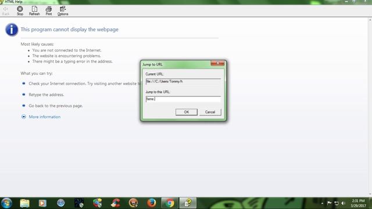Viewport: 372px width, 209px height.
Task: Cancel the Jump to URL dialog
Action: 210,112
